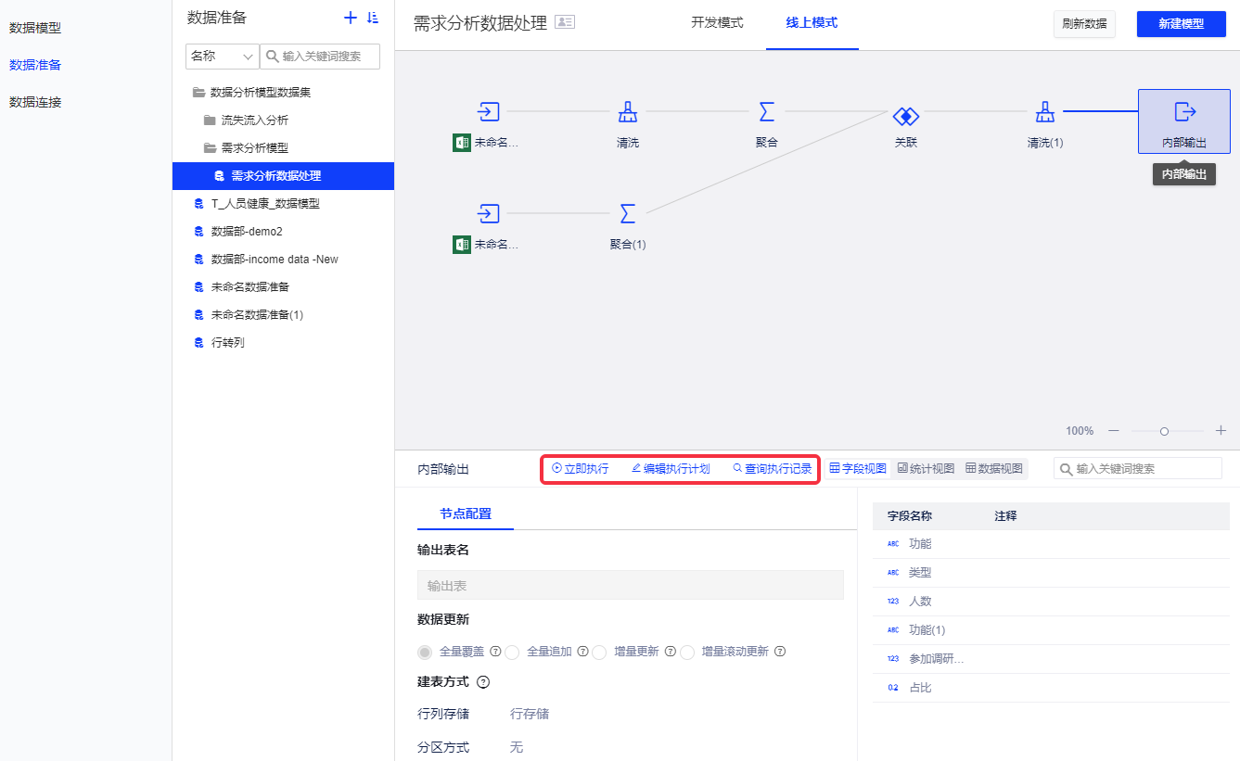Collapse the 数据分析模型数据集 folder
Screen dimensions: 1240x761
click(198, 93)
